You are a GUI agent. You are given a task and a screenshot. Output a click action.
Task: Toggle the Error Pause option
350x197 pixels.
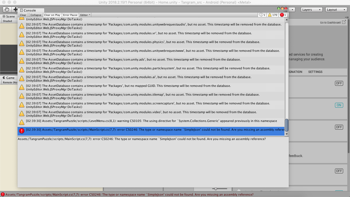click(70, 15)
